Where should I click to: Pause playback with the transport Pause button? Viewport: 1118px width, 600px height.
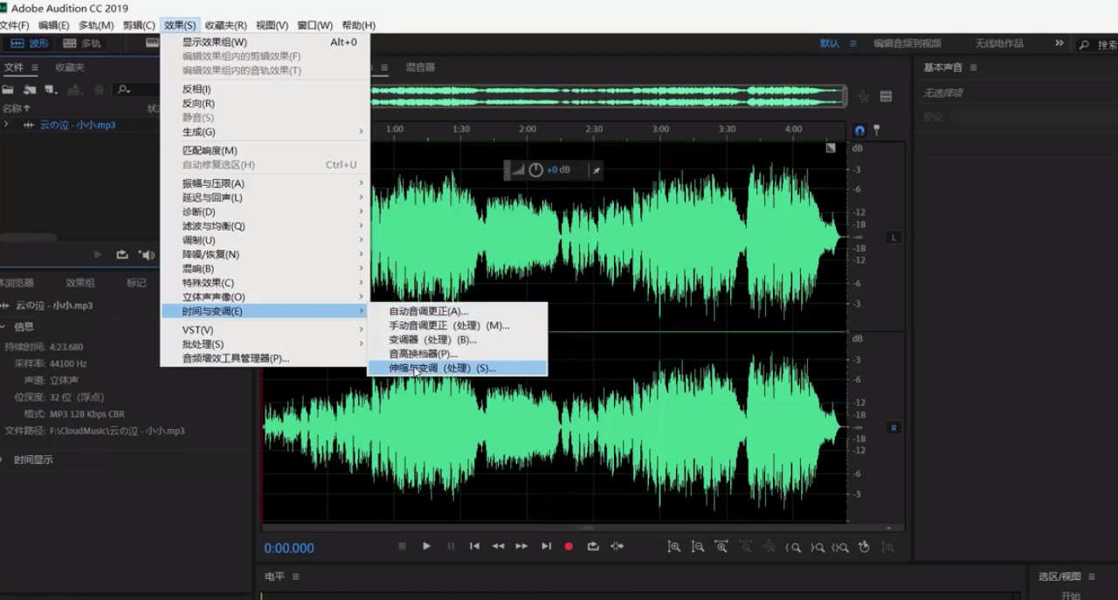tap(451, 546)
